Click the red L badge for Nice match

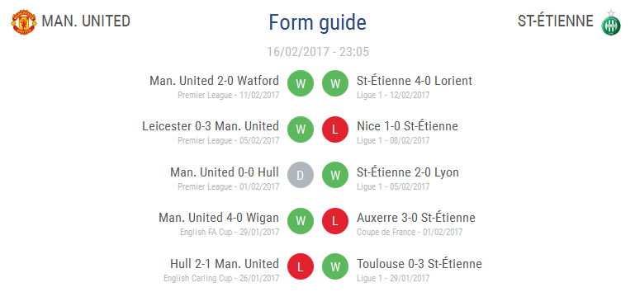pos(335,129)
